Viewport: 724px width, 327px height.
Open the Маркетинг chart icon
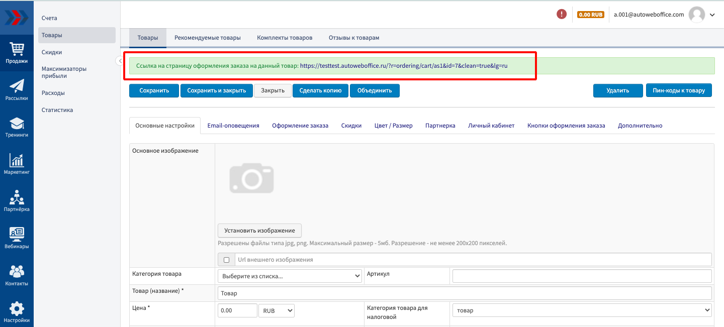tap(17, 164)
